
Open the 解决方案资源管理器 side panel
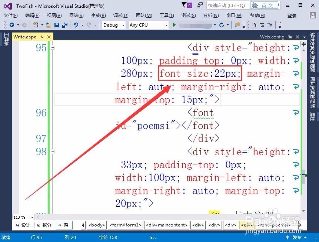[312, 52]
